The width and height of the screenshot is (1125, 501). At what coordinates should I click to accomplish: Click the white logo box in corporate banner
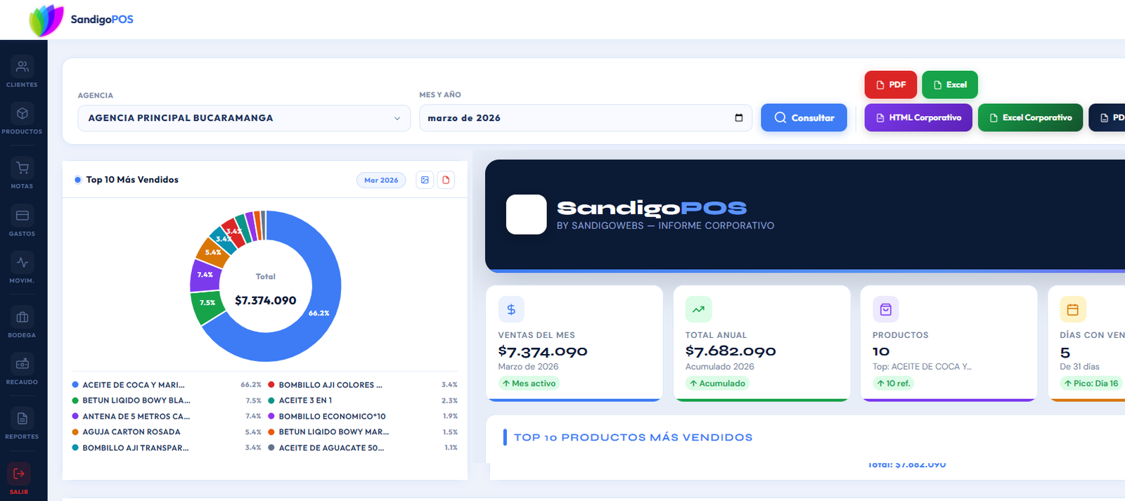tap(527, 214)
